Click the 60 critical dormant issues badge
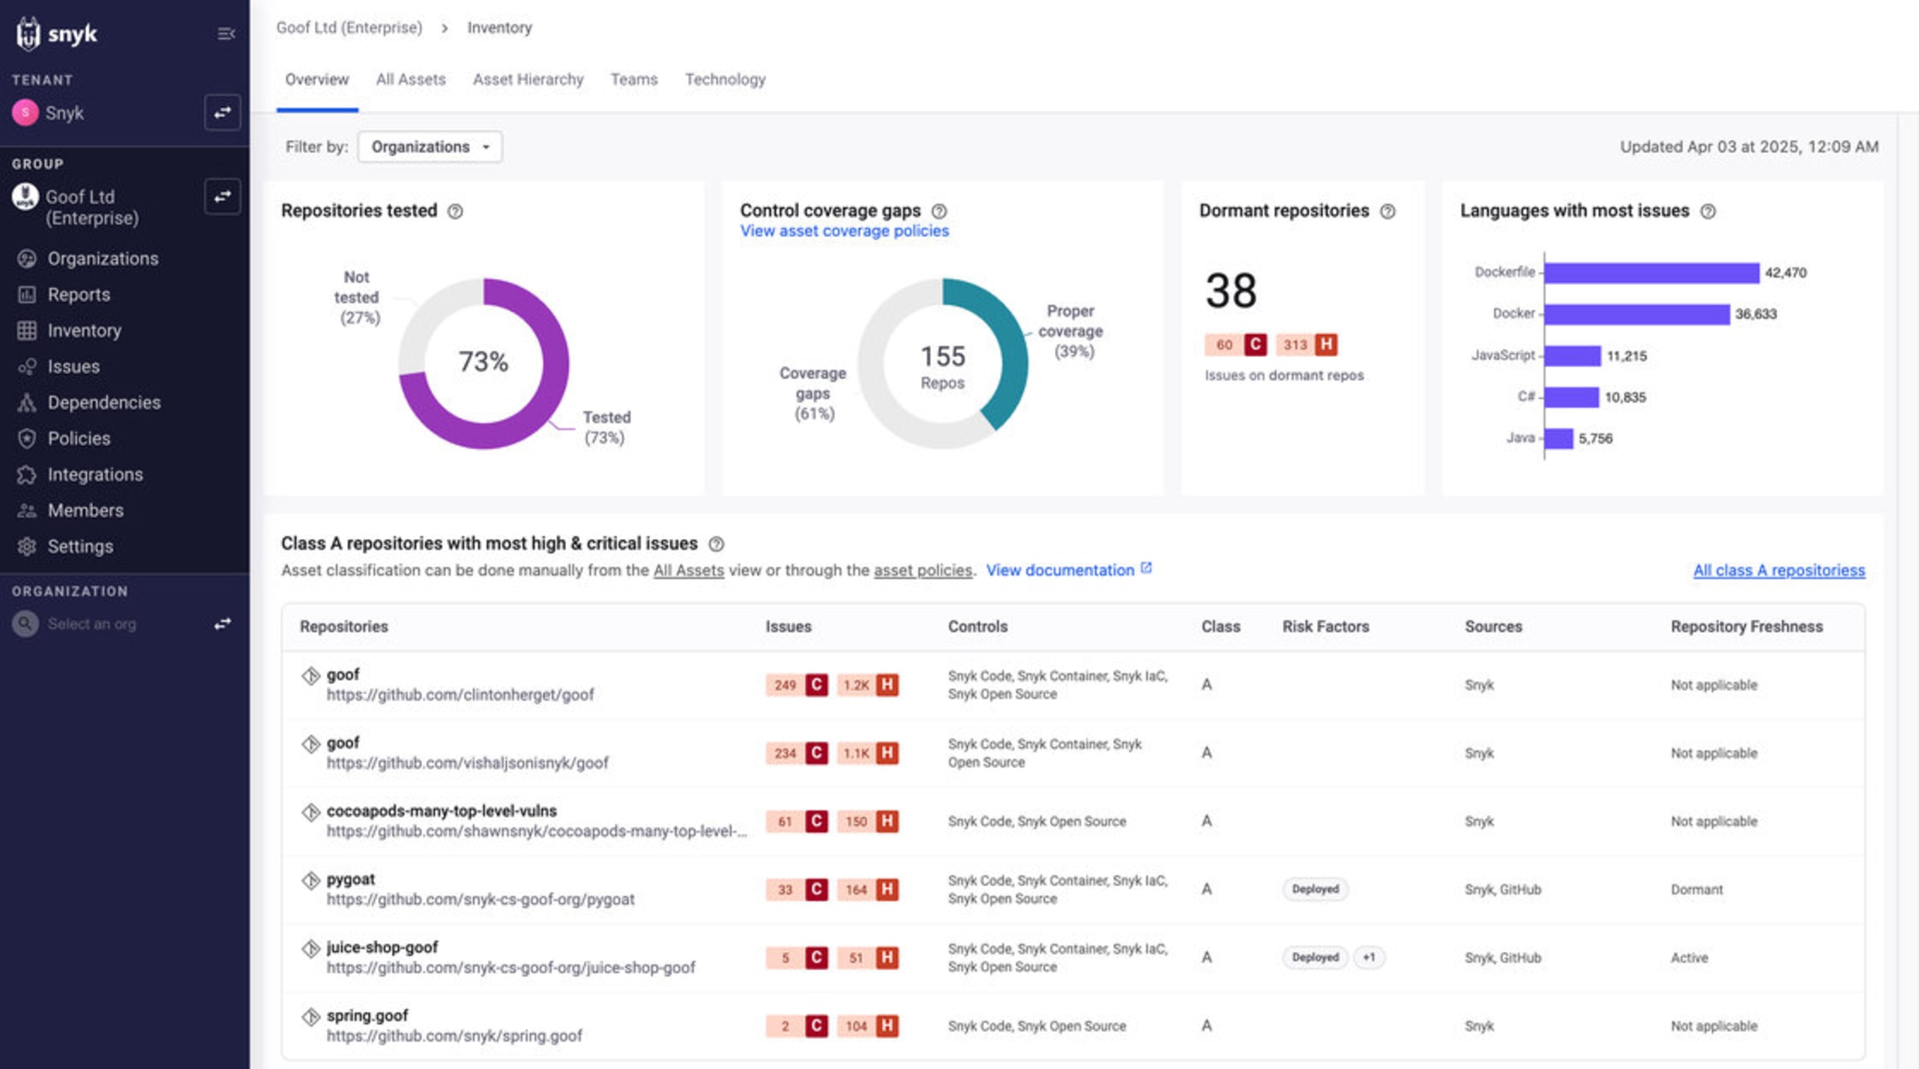Viewport: 1919px width, 1069px height. click(1236, 345)
